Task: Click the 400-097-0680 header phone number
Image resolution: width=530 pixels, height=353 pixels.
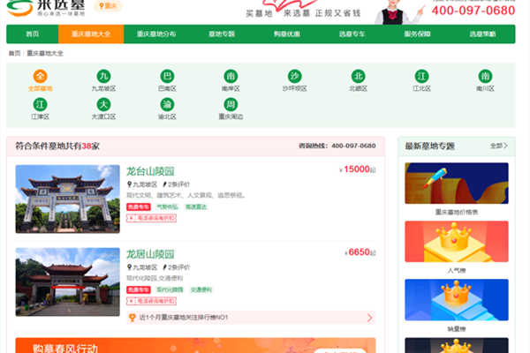Action: coord(473,11)
